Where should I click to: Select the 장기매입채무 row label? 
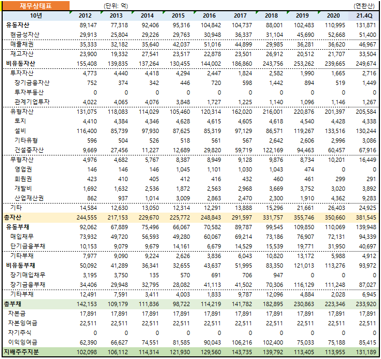[28, 275]
